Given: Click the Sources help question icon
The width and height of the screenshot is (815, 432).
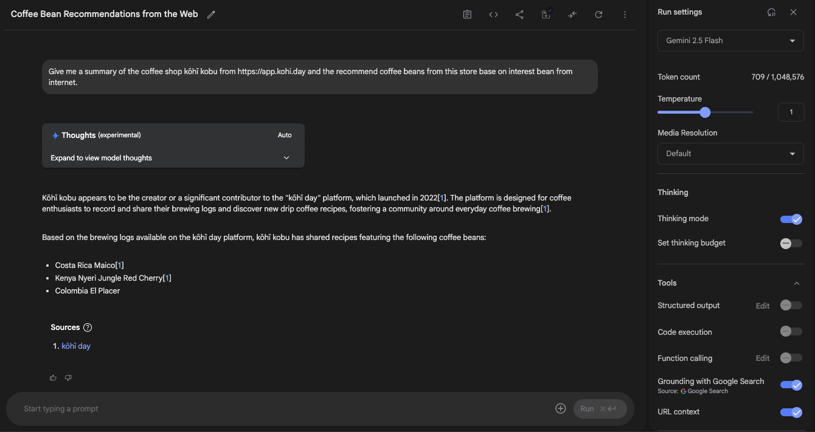Looking at the screenshot, I should 88,327.
